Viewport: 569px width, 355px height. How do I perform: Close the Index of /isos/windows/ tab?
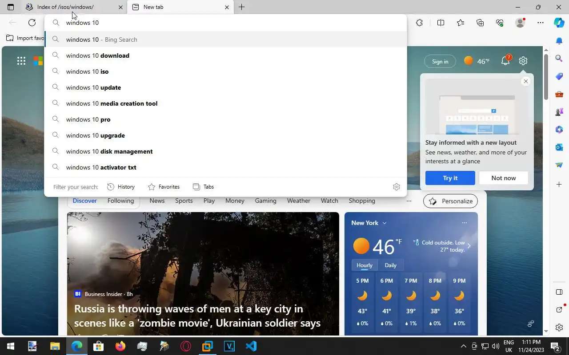click(x=120, y=7)
